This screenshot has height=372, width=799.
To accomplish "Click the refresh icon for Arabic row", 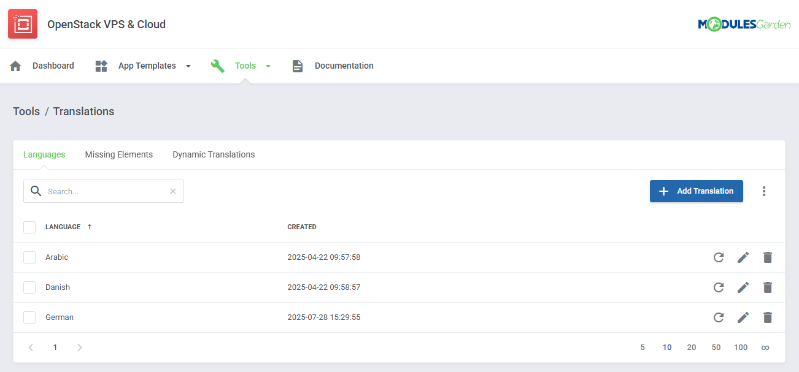I will coord(719,257).
